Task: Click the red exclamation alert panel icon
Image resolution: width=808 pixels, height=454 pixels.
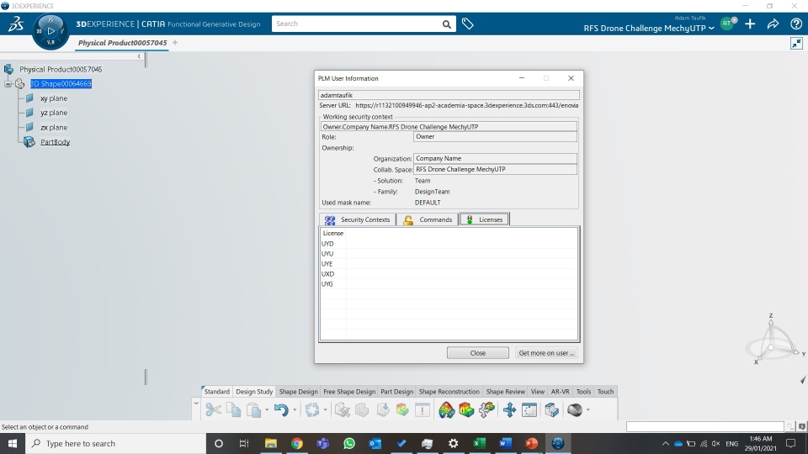Action: (423, 409)
